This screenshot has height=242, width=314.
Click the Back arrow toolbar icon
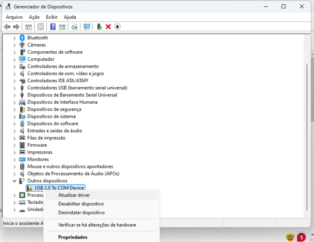pyautogui.click(x=7, y=27)
